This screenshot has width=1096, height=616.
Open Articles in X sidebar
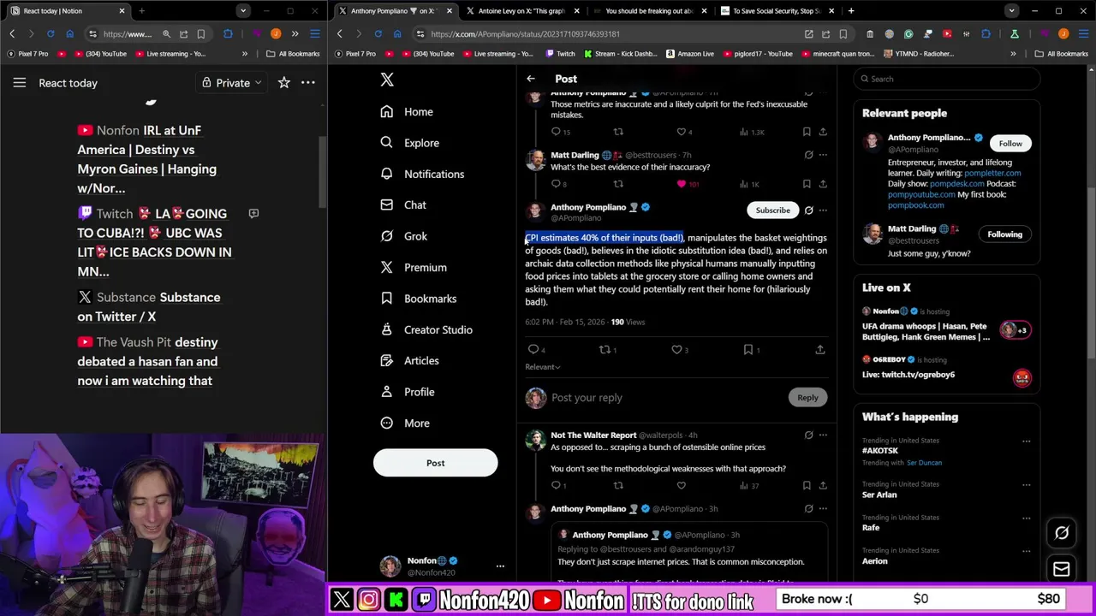(410, 361)
